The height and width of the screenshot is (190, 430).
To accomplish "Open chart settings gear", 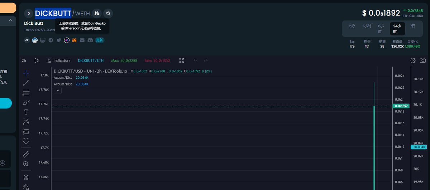I will 412,60.
